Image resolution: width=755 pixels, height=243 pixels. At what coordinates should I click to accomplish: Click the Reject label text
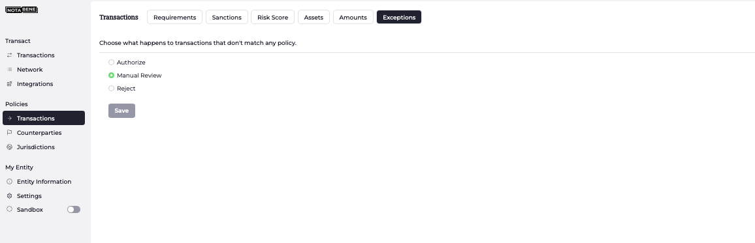pyautogui.click(x=126, y=89)
